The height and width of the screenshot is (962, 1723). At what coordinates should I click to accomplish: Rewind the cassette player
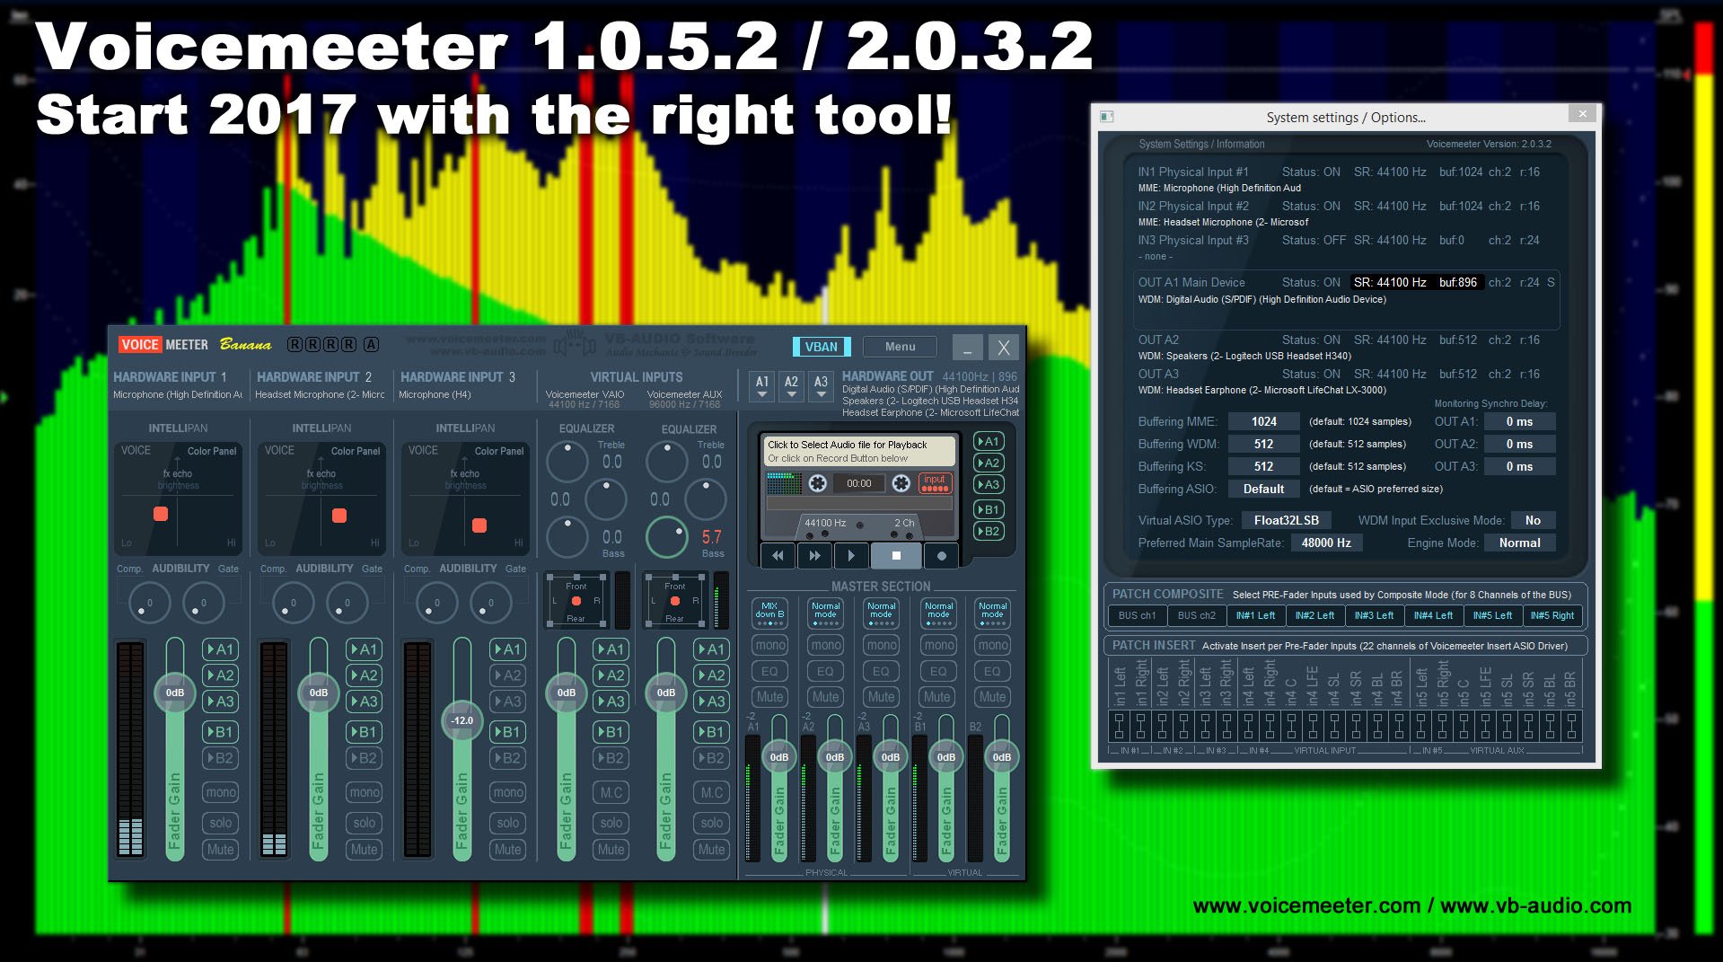pyautogui.click(x=778, y=556)
